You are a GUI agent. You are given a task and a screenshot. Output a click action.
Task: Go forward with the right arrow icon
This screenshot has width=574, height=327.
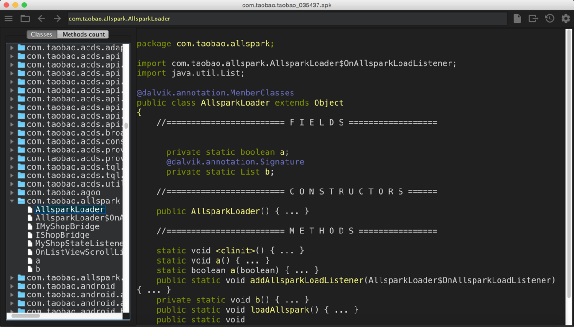click(x=57, y=19)
